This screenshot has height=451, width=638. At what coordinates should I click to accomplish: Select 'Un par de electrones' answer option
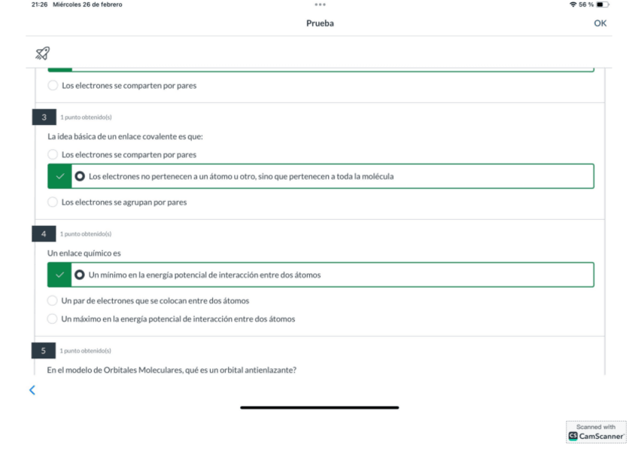(53, 300)
